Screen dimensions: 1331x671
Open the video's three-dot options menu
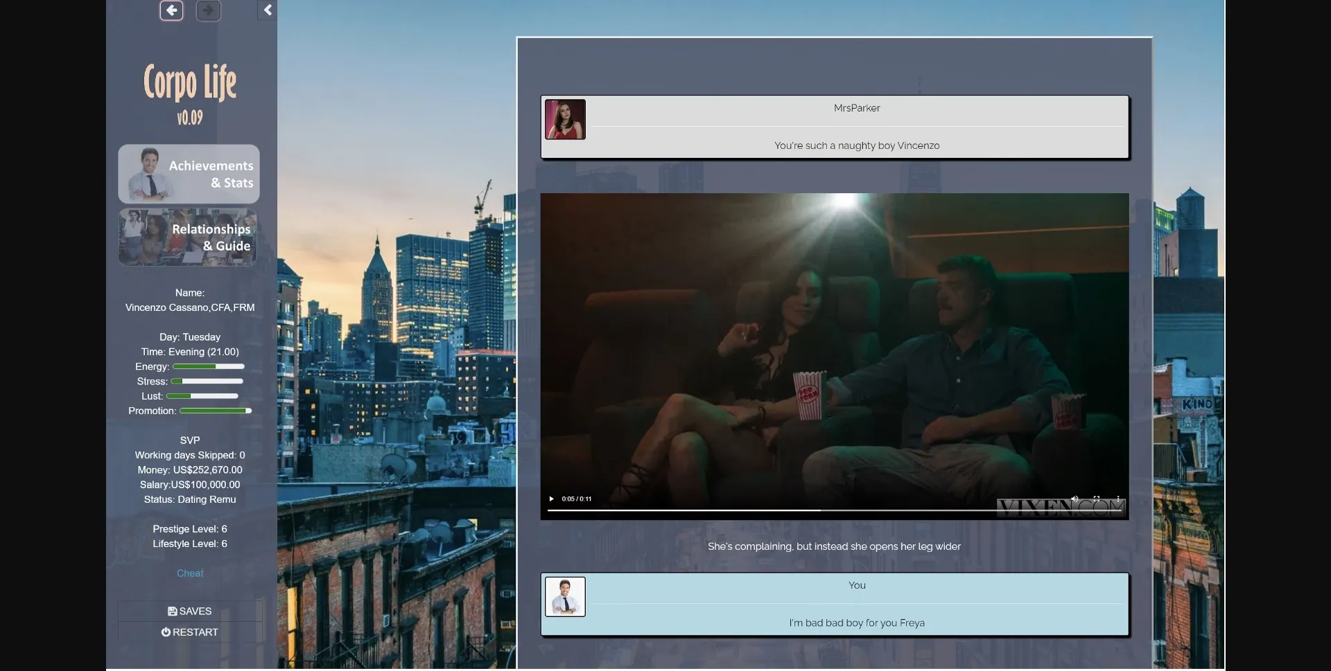(1117, 499)
